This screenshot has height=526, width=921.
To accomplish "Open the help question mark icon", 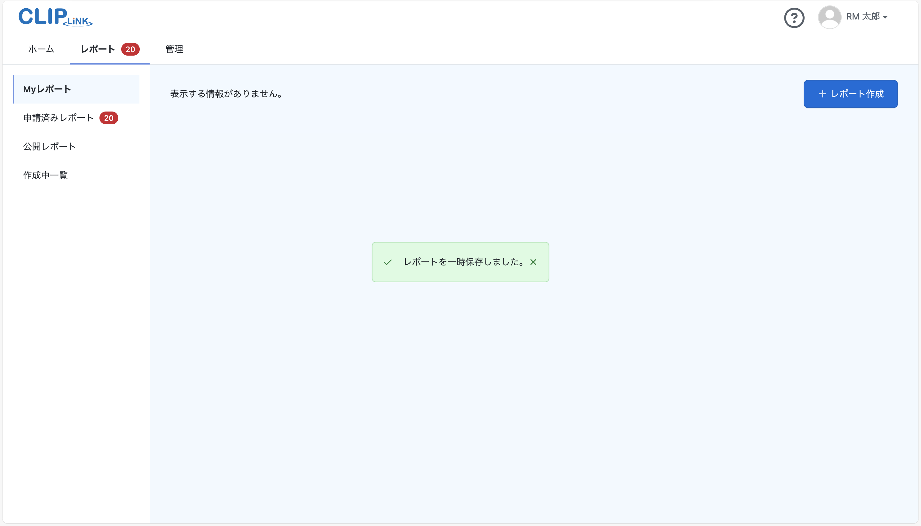I will [794, 17].
